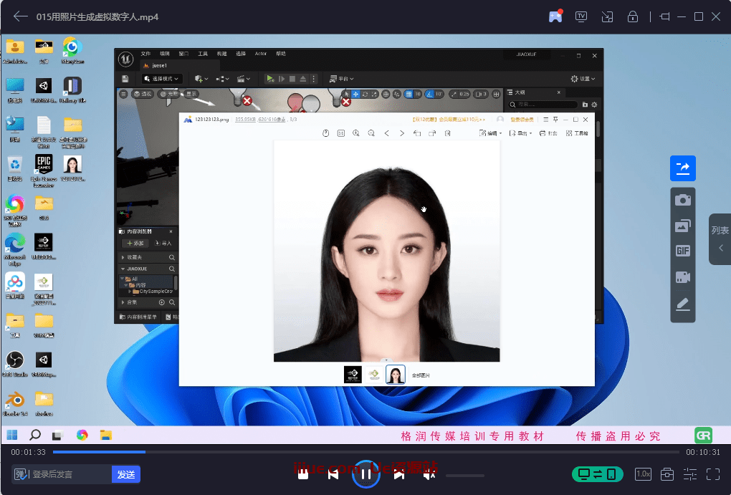Toggle the player lock
The image size is (731, 495).
(633, 16)
